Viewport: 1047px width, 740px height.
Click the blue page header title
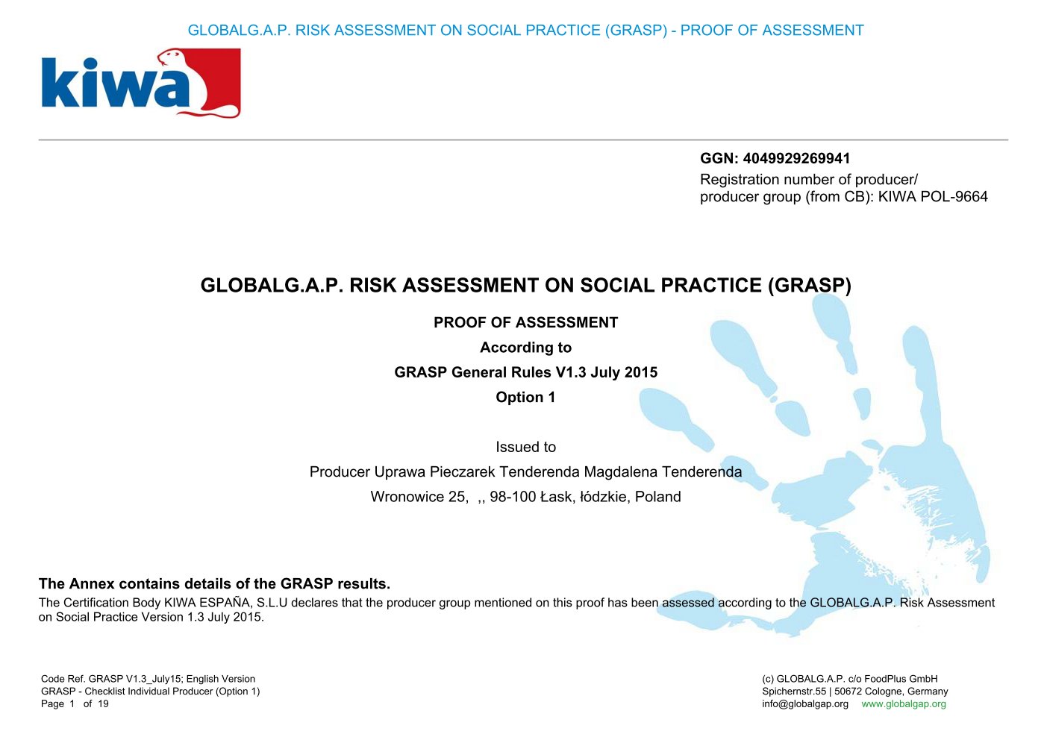coord(525,31)
